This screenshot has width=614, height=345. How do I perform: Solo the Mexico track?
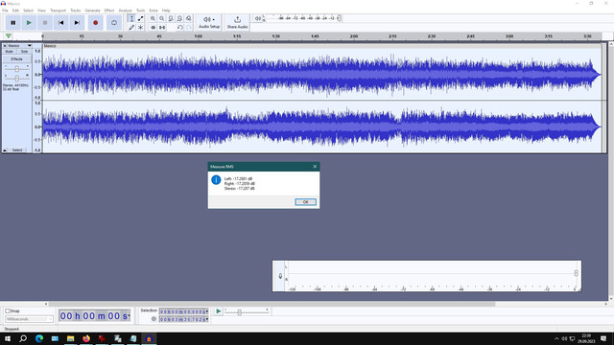24,52
